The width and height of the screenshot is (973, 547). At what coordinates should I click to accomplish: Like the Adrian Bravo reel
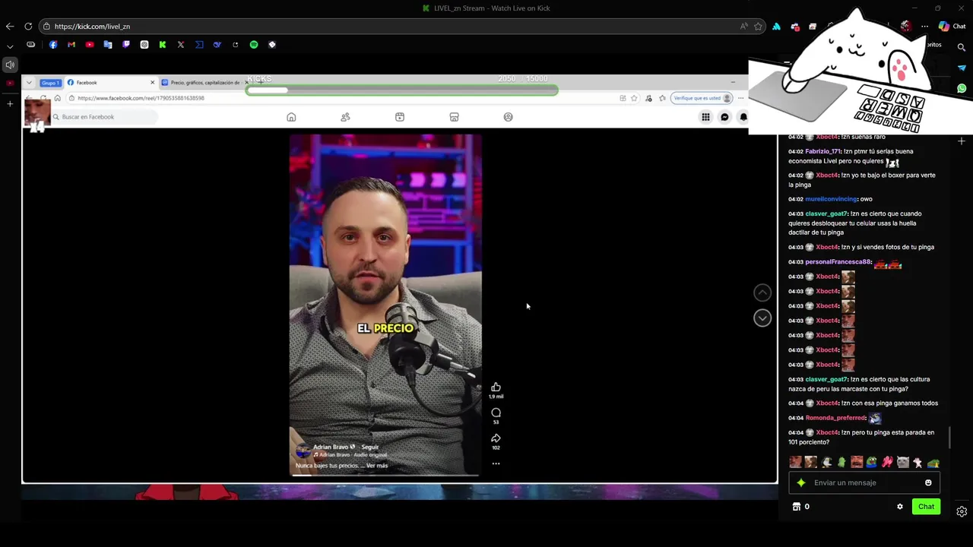coord(496,387)
